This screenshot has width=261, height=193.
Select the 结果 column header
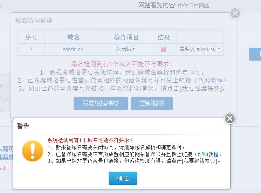(163, 37)
